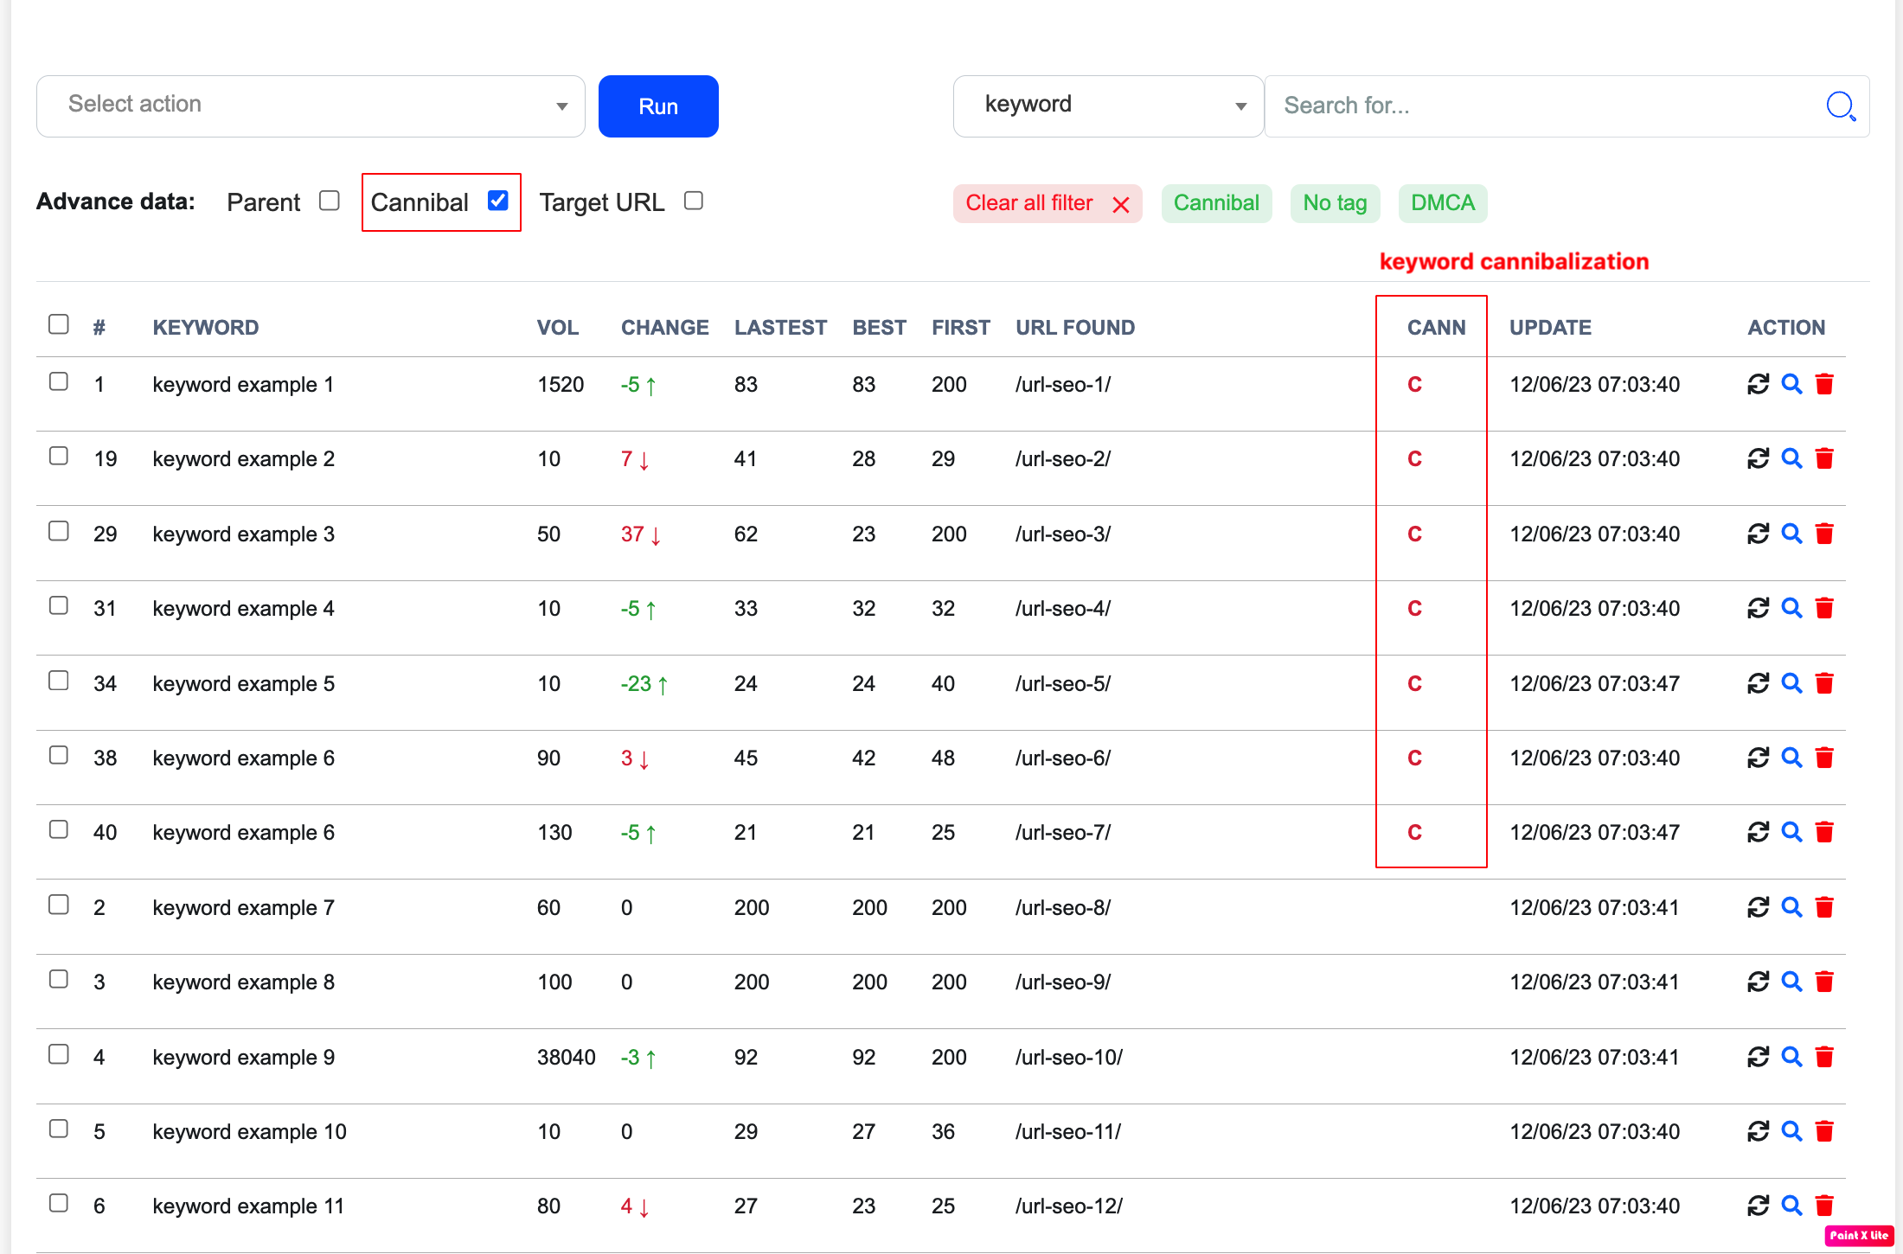Click the search icon for keyword example 4
The image size is (1903, 1254).
1792,607
